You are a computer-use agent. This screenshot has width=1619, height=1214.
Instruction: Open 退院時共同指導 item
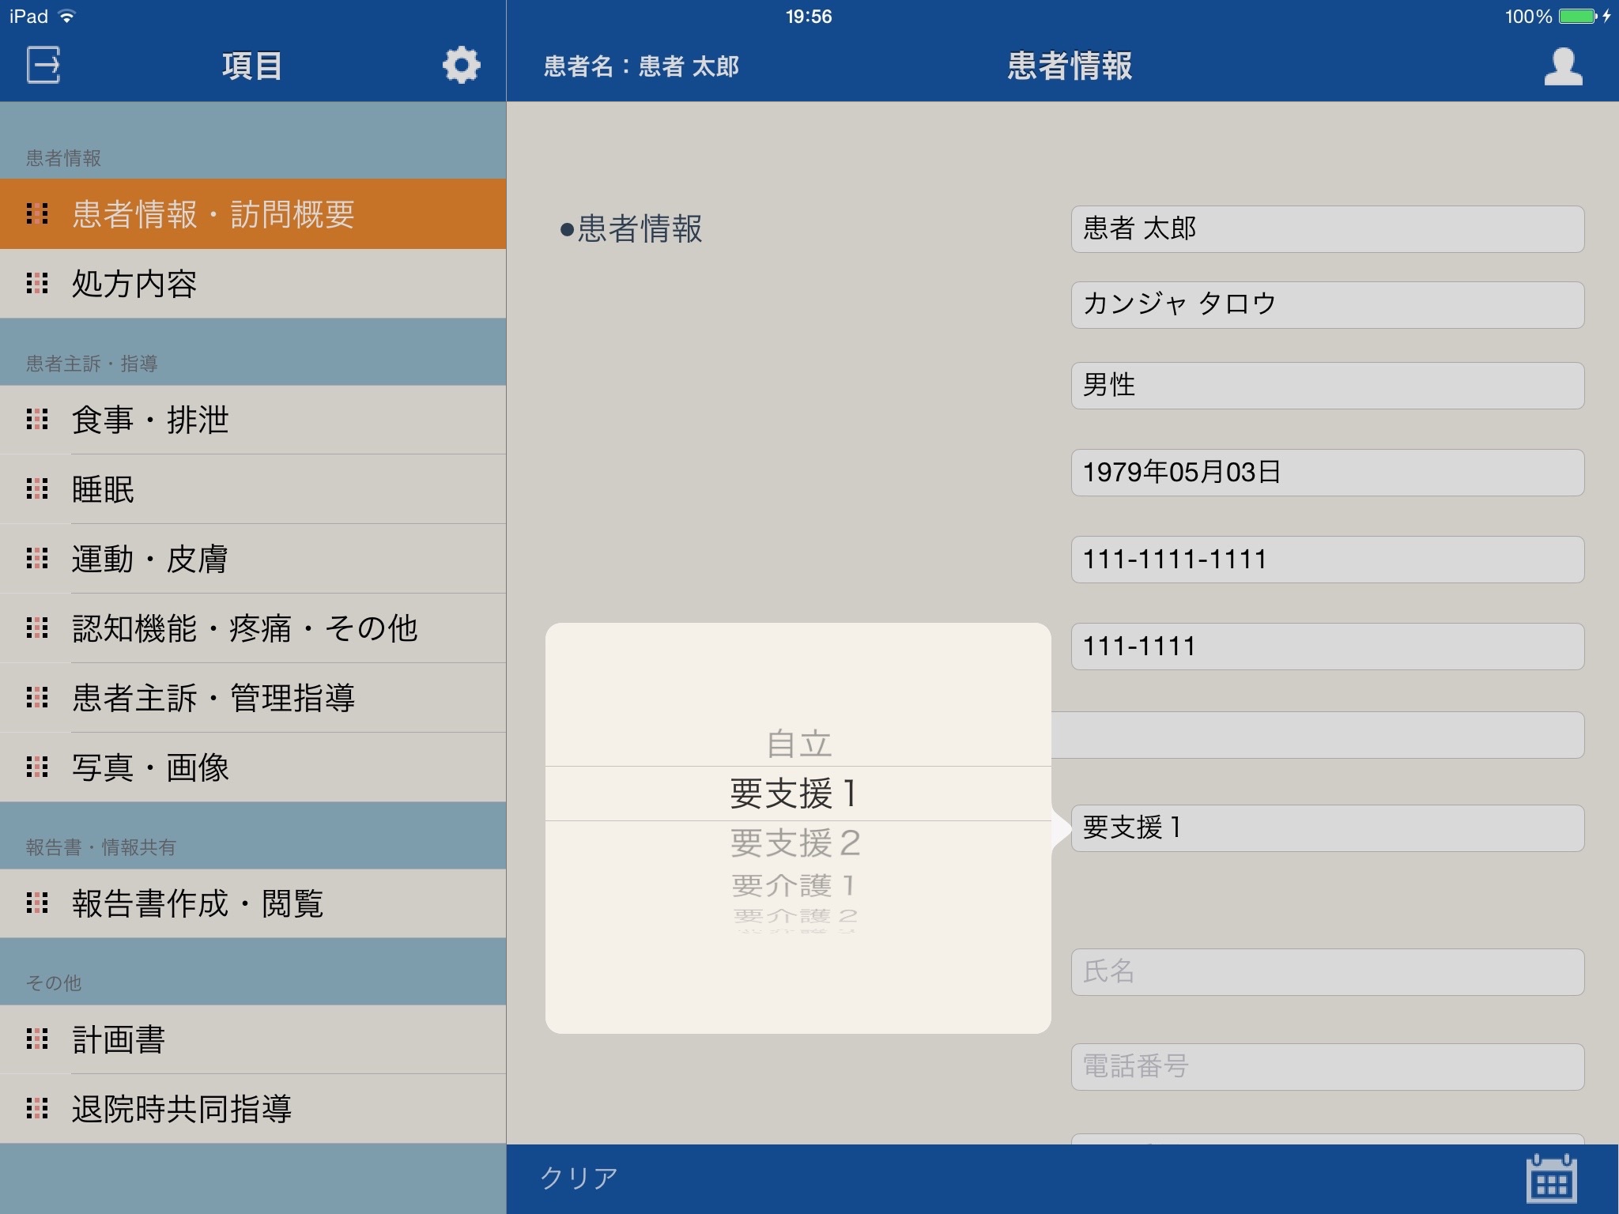(x=253, y=1109)
